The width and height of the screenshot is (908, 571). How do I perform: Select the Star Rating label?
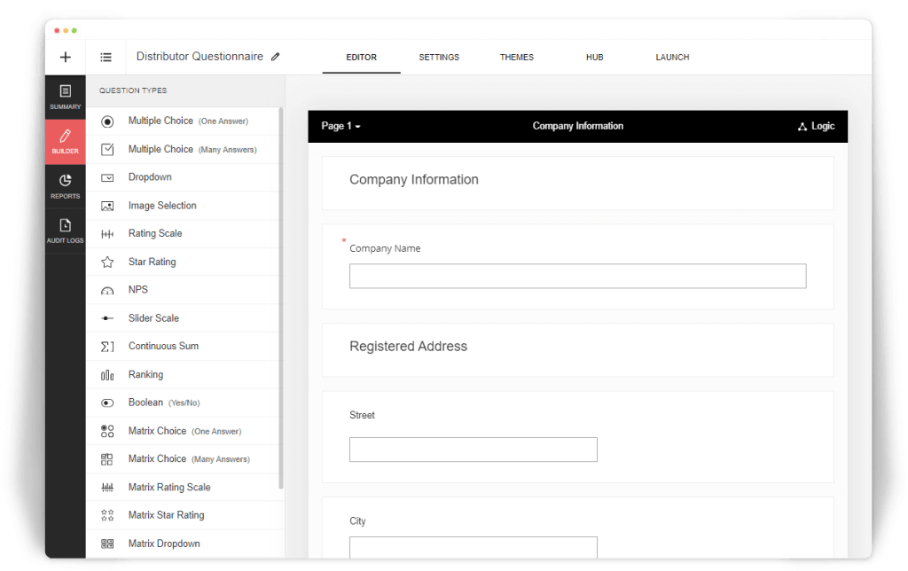[152, 262]
